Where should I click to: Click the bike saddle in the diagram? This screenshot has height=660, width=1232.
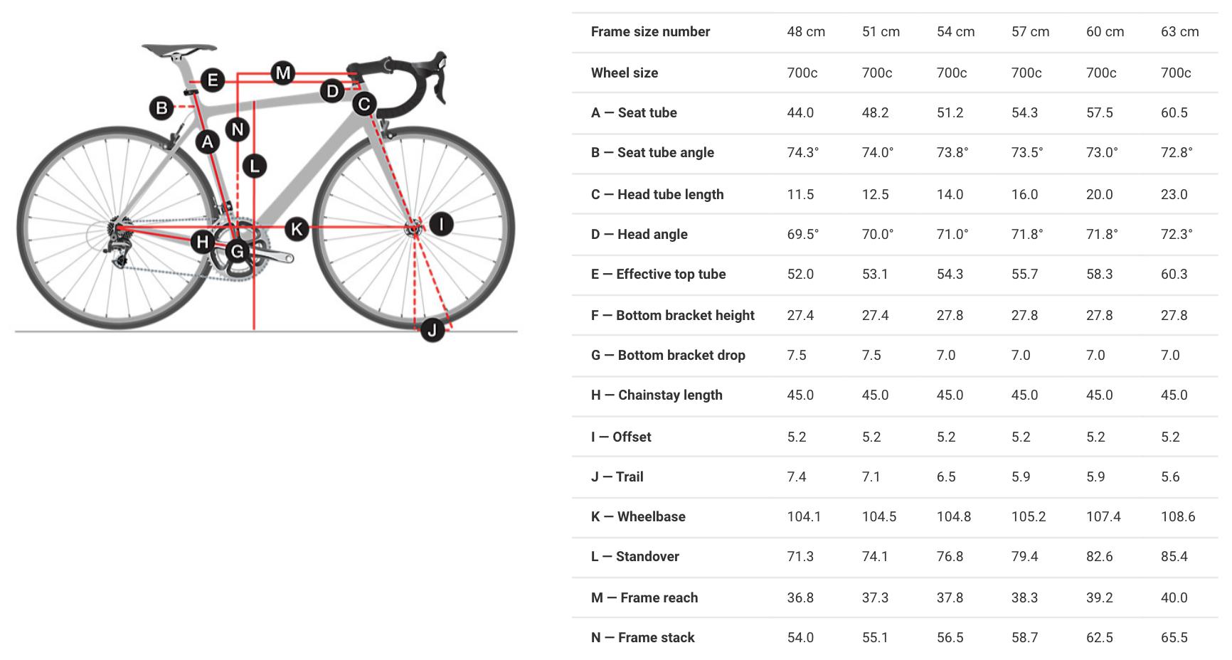178,50
